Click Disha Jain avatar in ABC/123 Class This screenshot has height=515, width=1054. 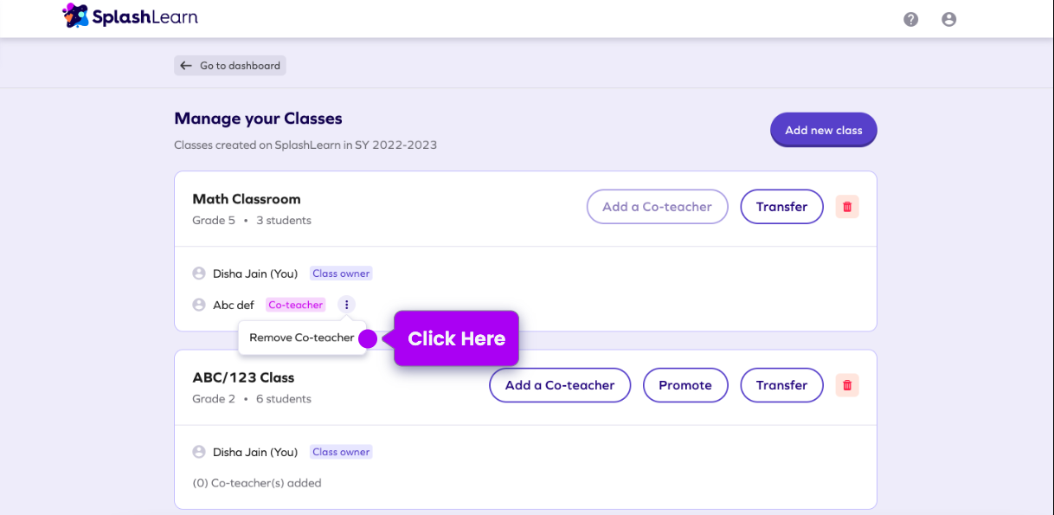pyautogui.click(x=199, y=452)
